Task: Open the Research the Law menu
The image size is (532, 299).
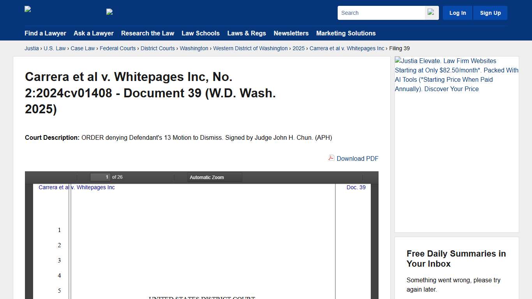Action: point(148,33)
